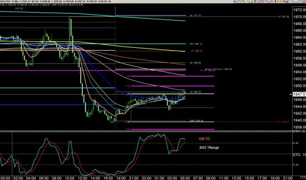Screen dimensions: 306x180
Task: Click the green checkmark toolbar icon
Action: point(242,1)
